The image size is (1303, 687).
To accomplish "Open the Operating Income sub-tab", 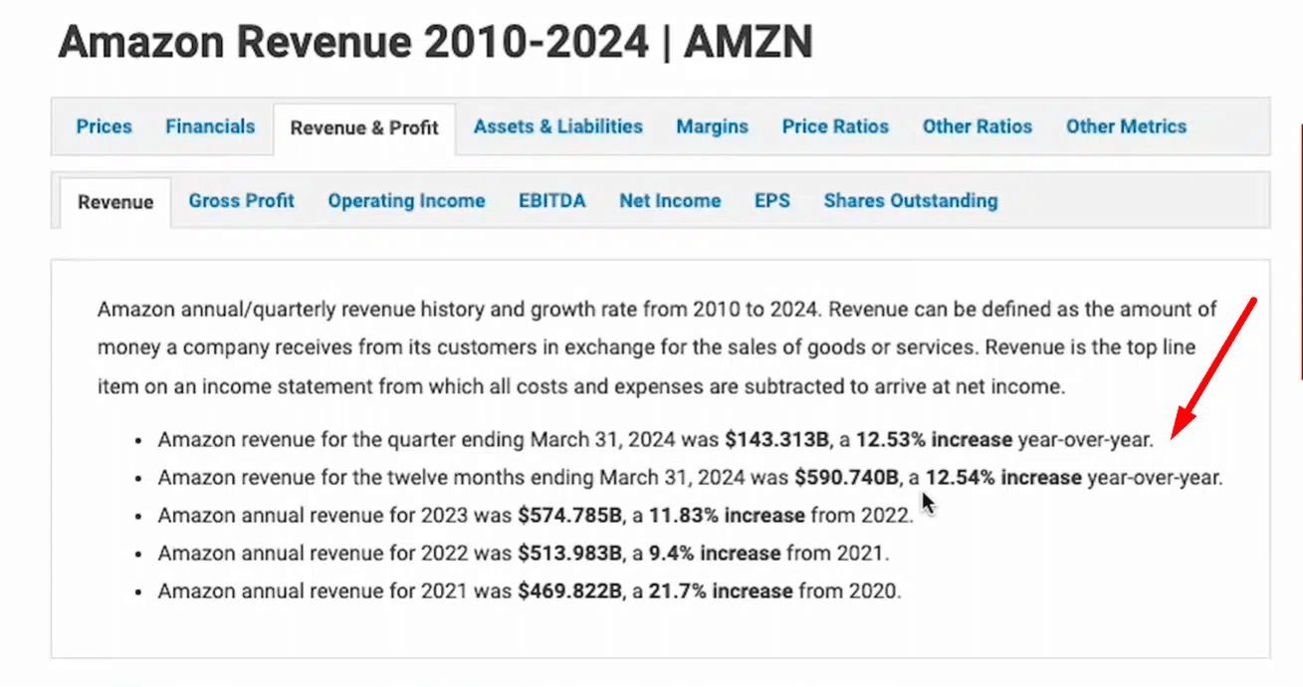I will [x=406, y=200].
